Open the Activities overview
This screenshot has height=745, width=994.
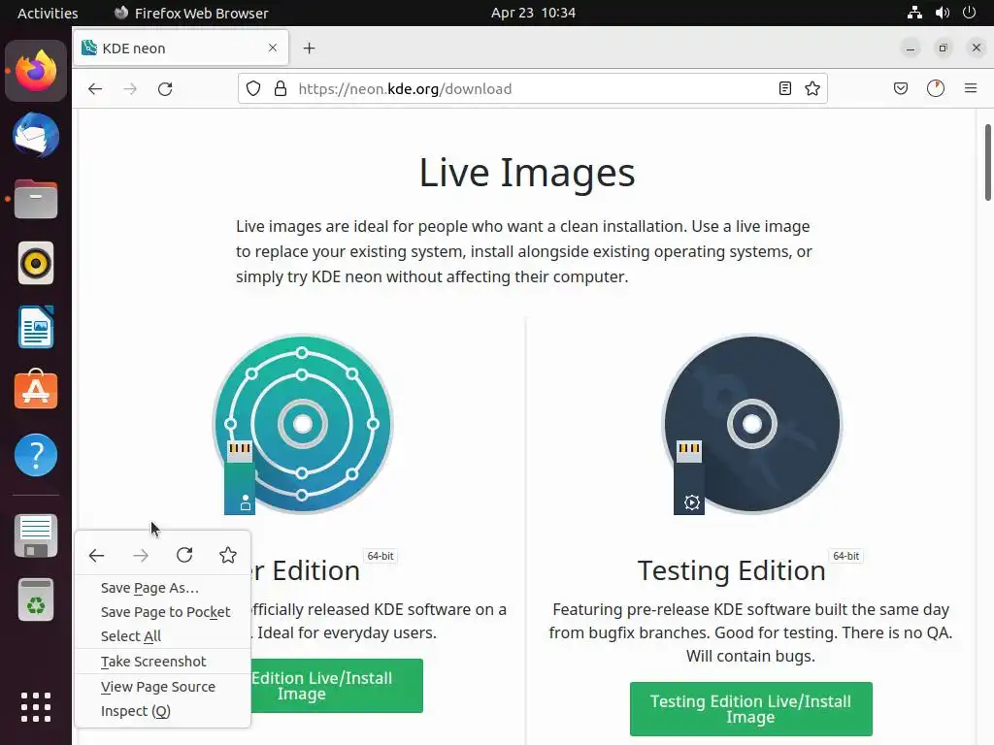coord(48,13)
